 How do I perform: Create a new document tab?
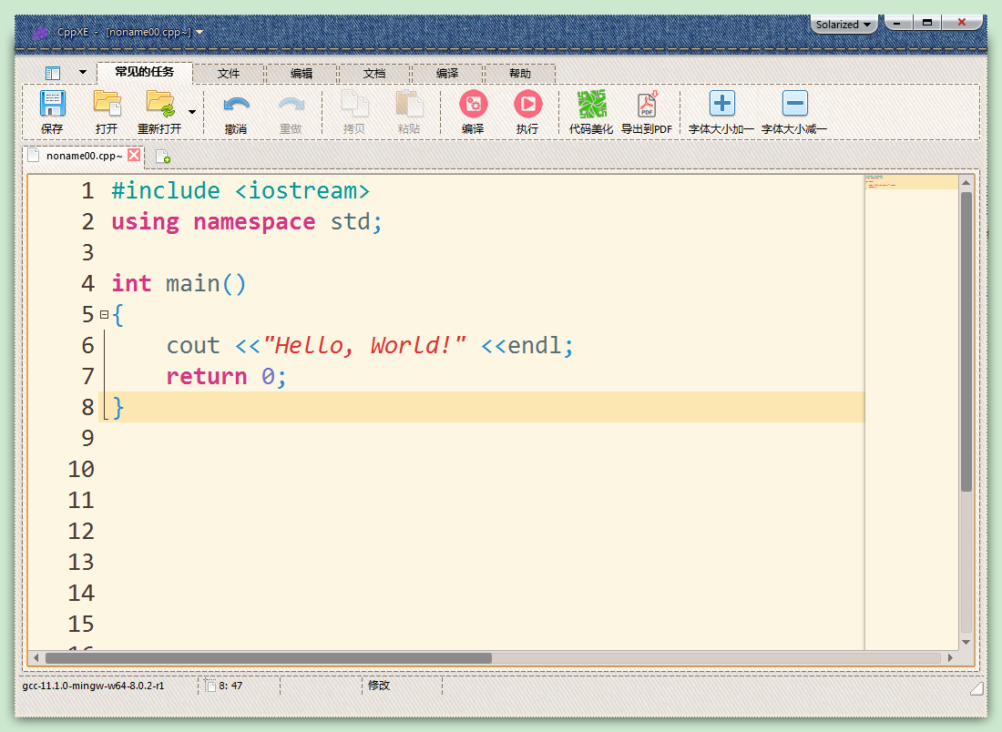pyautogui.click(x=163, y=157)
